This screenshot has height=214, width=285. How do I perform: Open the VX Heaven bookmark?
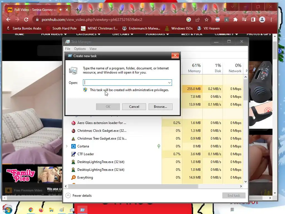[x=209, y=28]
